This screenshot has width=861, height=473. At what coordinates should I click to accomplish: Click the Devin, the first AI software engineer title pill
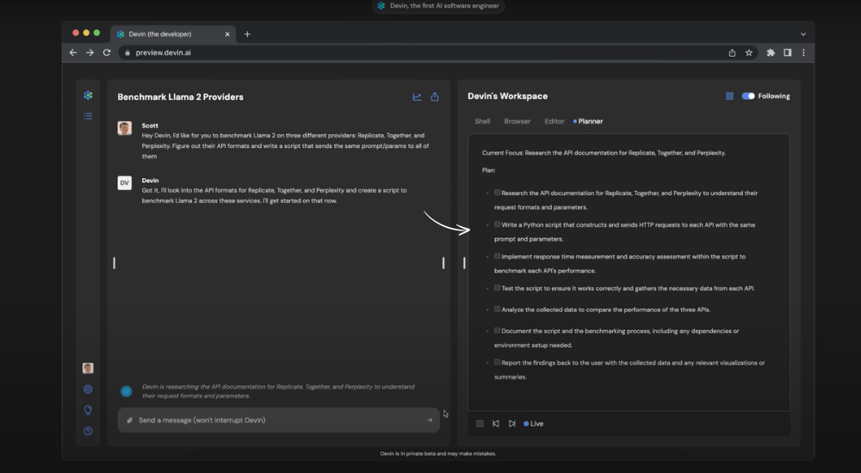pos(437,6)
